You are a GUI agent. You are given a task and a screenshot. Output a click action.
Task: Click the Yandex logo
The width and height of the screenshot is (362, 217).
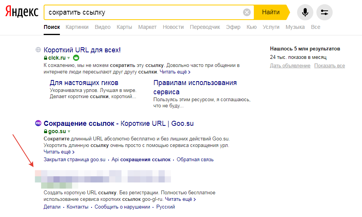point(22,12)
